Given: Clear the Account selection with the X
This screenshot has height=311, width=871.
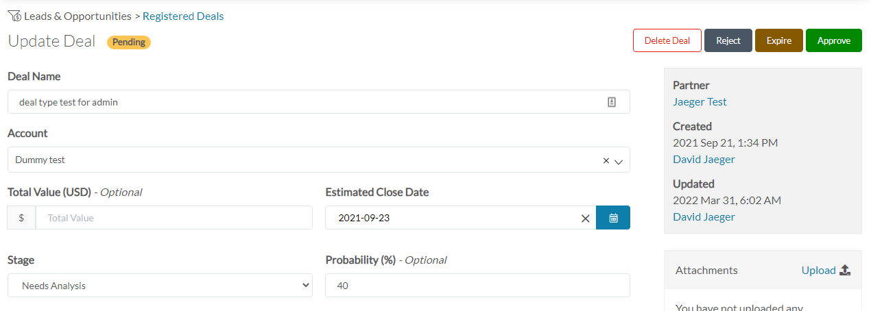Looking at the screenshot, I should [606, 160].
